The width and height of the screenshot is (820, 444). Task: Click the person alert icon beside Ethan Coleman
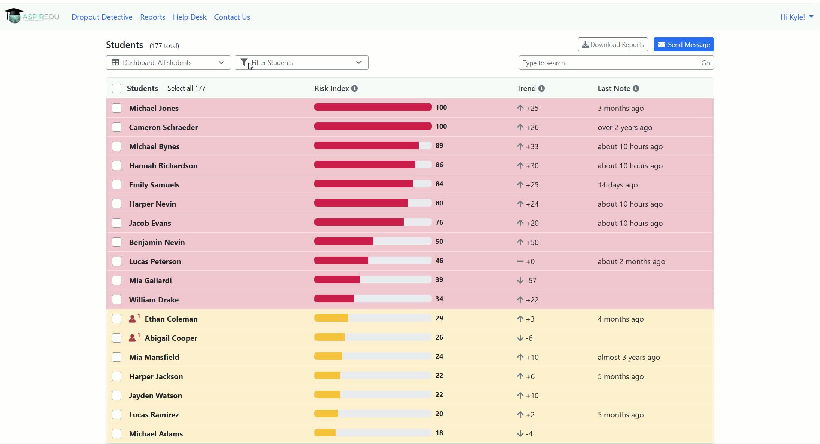coord(134,319)
